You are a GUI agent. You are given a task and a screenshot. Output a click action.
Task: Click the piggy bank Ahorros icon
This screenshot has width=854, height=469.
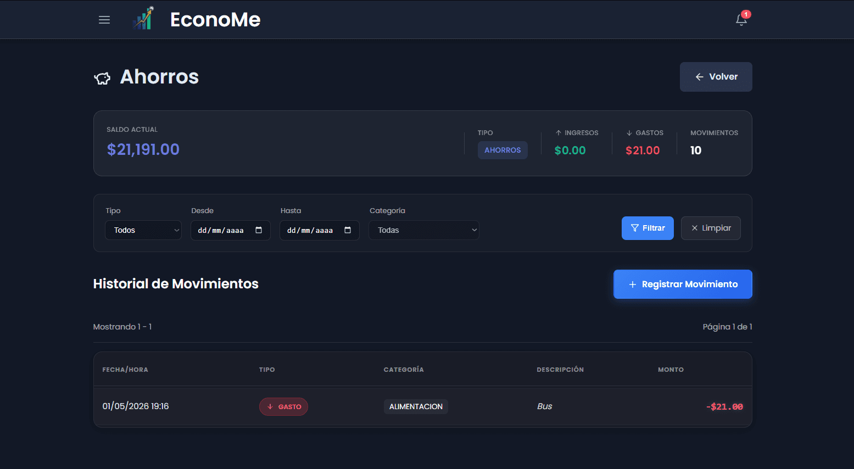[x=102, y=79]
